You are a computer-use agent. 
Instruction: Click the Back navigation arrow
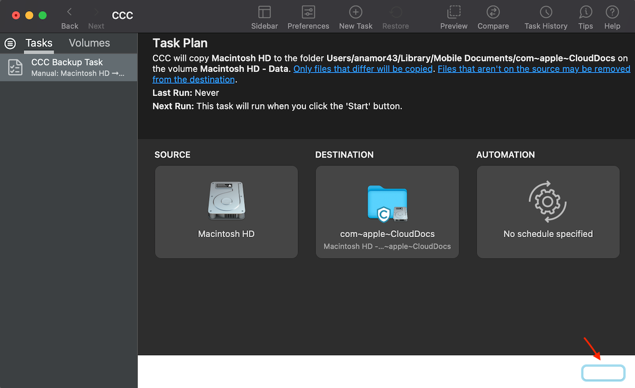(69, 13)
